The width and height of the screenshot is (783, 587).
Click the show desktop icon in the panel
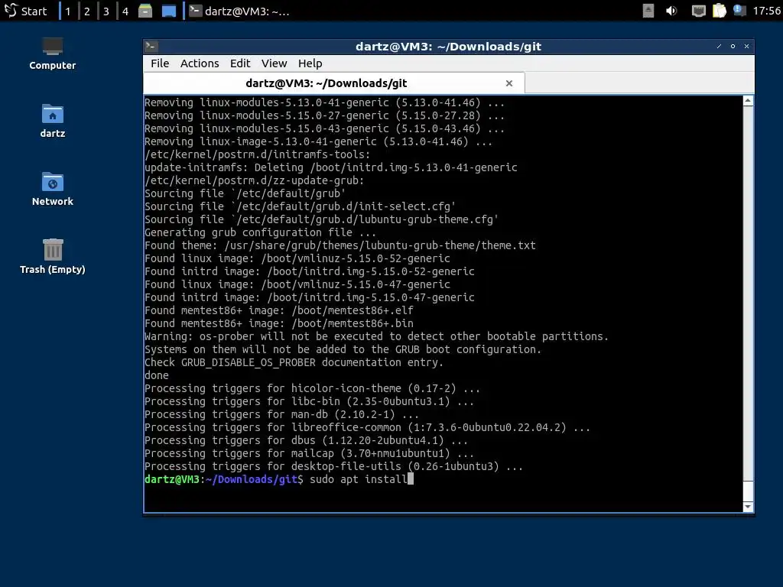(x=169, y=11)
